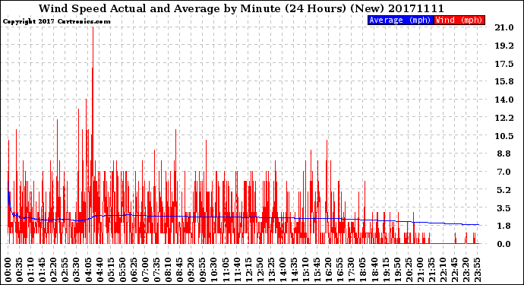Screen dimensions: 524x285
Task: Select the 8.8 y-axis label
Action: click(x=504, y=154)
